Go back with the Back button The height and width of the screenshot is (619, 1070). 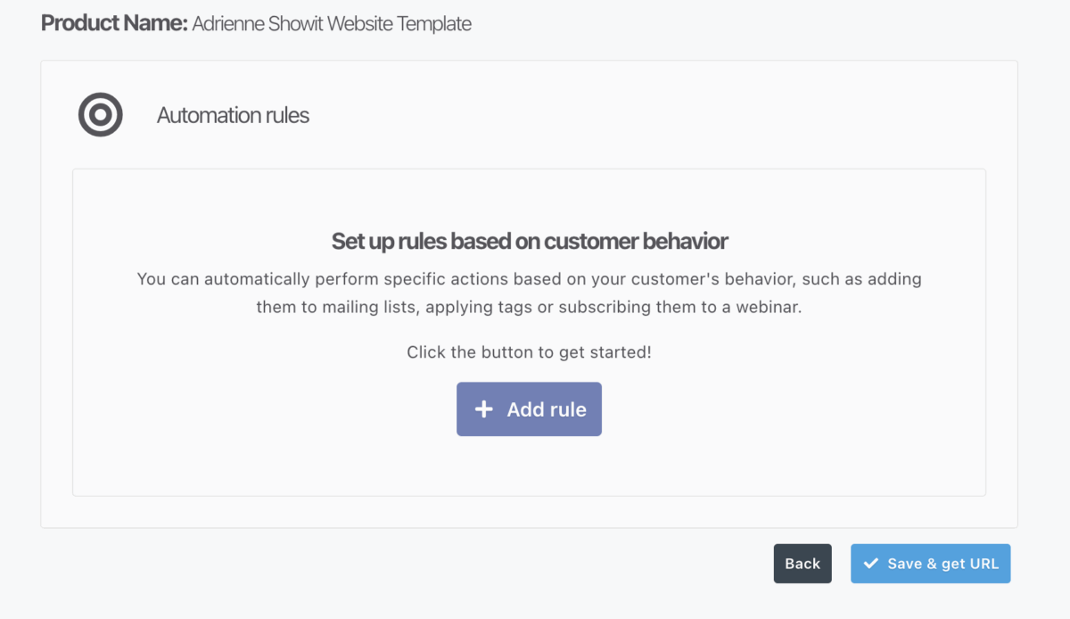[802, 564]
